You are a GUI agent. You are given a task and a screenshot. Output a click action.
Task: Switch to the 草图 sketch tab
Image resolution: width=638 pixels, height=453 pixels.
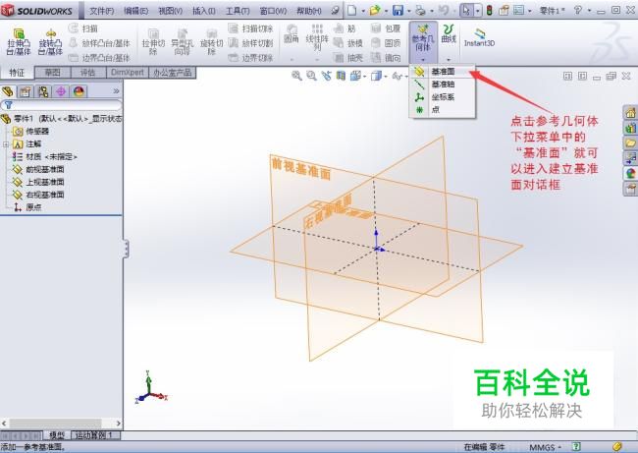pos(52,73)
